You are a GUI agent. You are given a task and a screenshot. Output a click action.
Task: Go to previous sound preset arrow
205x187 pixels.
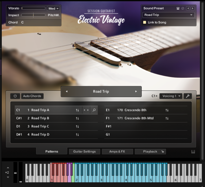click(188, 8)
